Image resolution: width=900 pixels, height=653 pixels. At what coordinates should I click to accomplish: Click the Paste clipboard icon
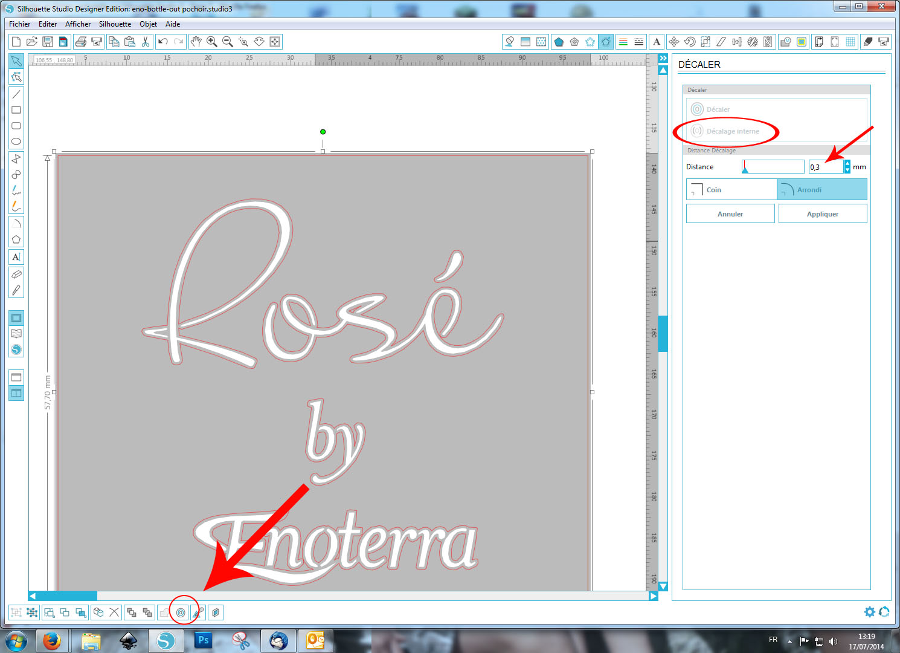(129, 42)
